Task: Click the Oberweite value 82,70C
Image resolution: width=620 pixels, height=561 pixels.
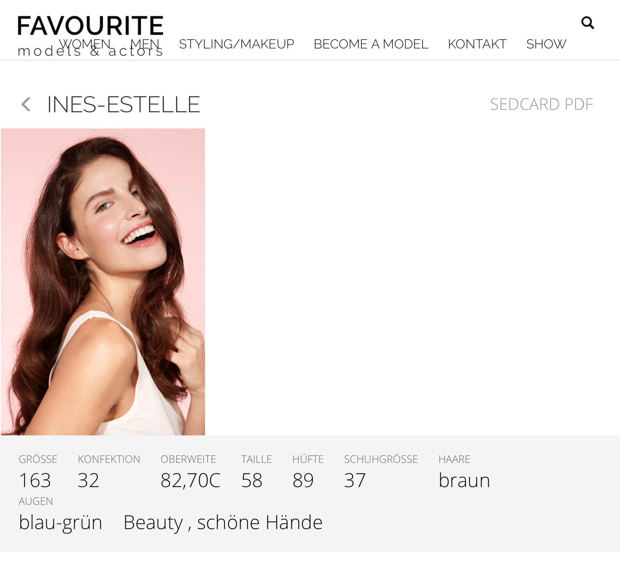Action: click(191, 481)
